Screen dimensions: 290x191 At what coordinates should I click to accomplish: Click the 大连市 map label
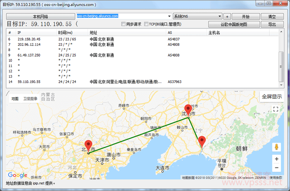(162, 168)
